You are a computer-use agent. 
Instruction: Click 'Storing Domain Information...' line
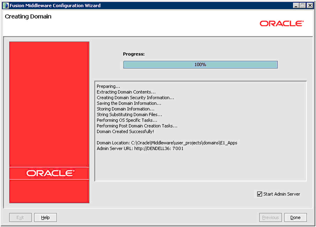pyautogui.click(x=126, y=109)
